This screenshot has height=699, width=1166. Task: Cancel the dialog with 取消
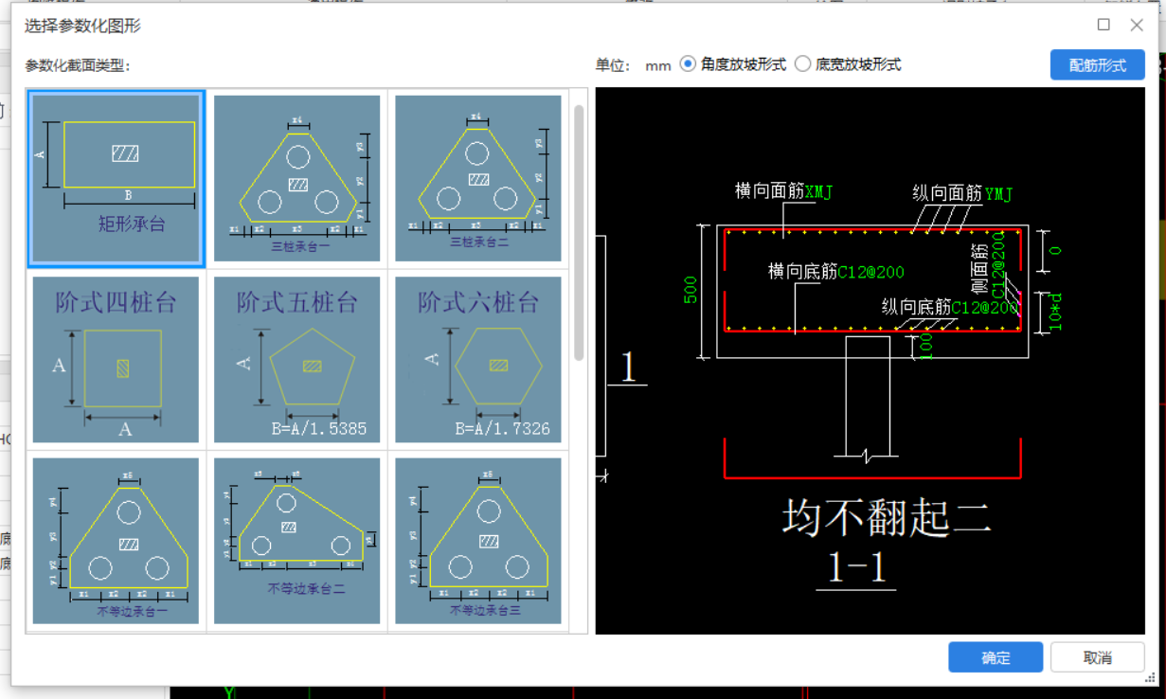pos(1097,657)
